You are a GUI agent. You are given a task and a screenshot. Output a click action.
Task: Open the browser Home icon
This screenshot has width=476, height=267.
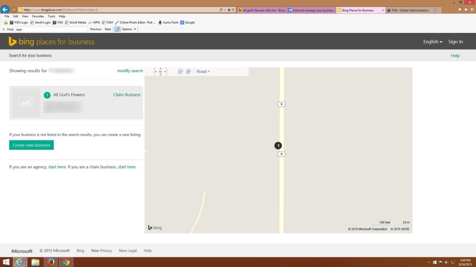(x=460, y=10)
